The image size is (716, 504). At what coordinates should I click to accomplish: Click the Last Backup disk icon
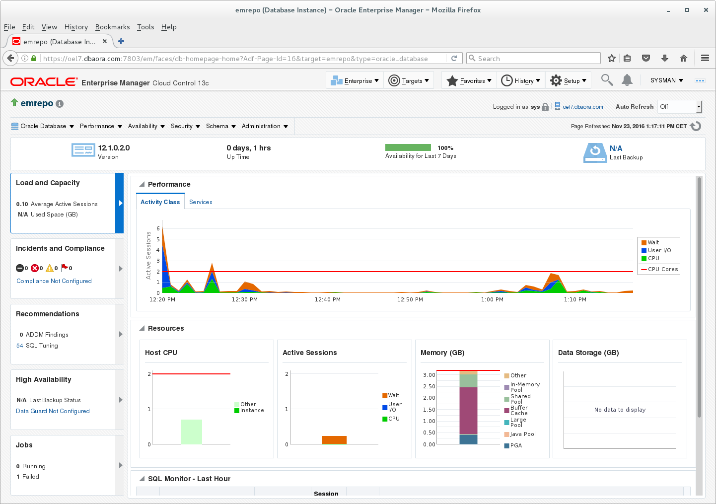pos(595,152)
